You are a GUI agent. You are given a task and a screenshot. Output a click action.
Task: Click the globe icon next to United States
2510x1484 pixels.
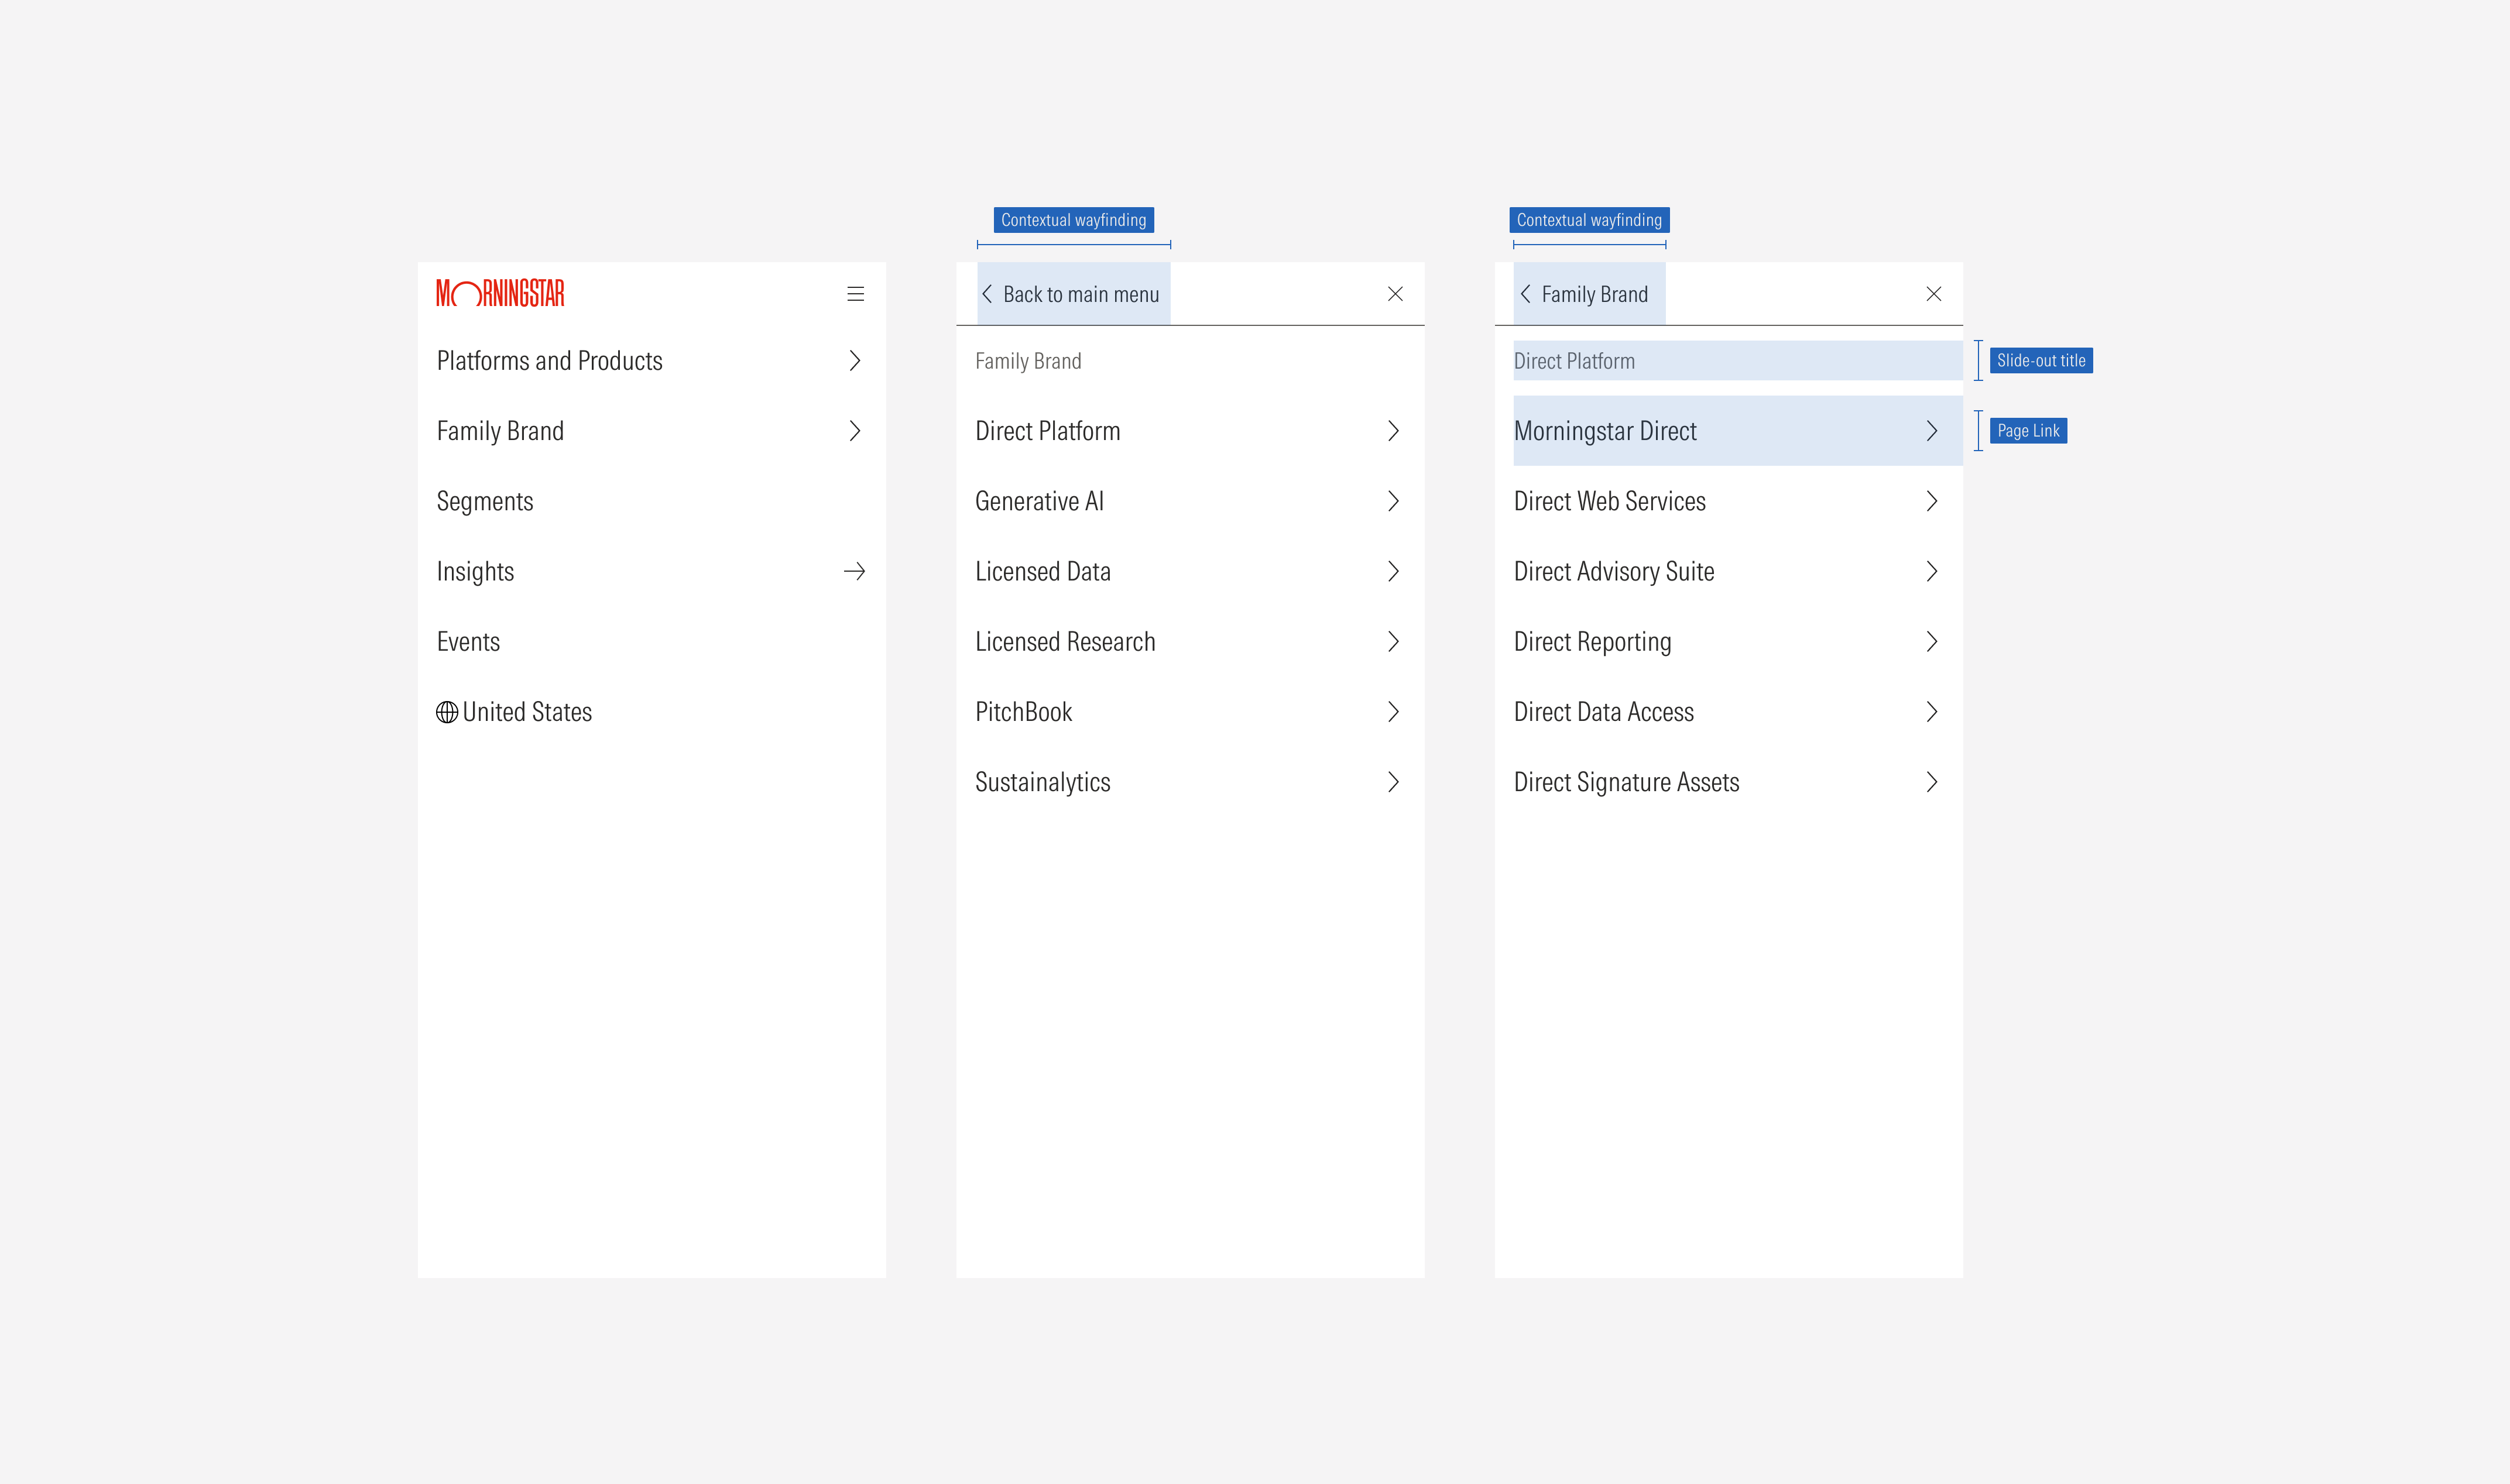pyautogui.click(x=448, y=711)
